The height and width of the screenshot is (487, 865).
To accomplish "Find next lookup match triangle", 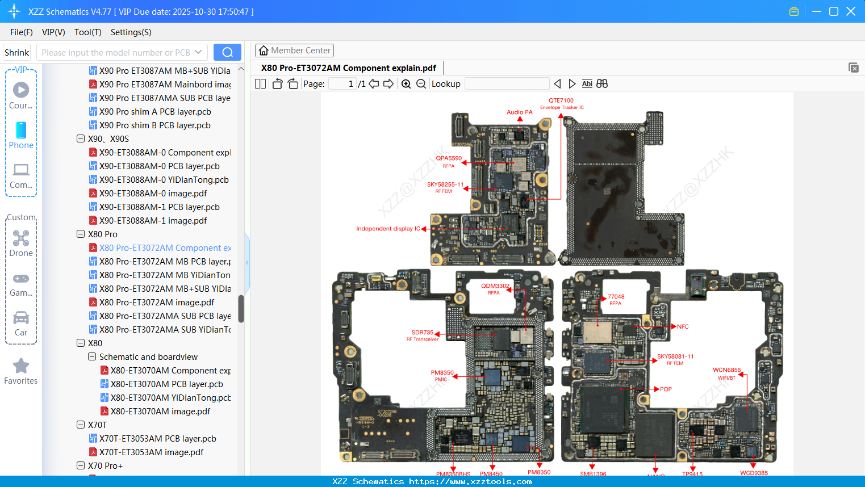I will pos(572,84).
